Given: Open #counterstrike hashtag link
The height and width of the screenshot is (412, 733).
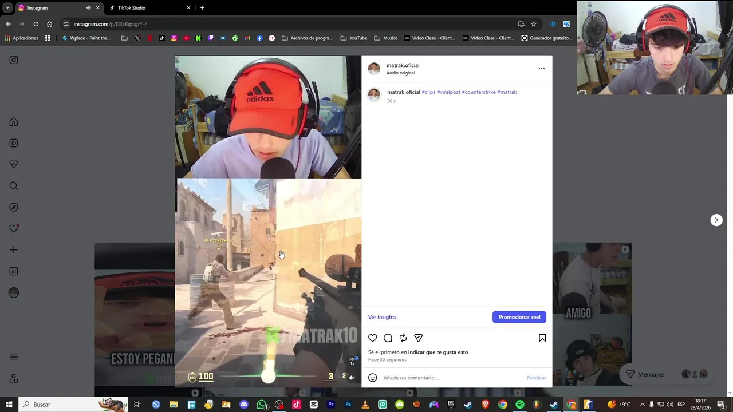Looking at the screenshot, I should [479, 92].
